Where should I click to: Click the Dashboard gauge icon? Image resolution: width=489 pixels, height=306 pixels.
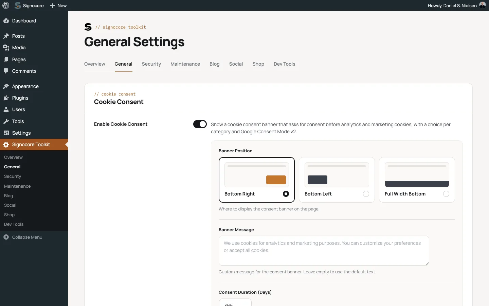point(6,21)
